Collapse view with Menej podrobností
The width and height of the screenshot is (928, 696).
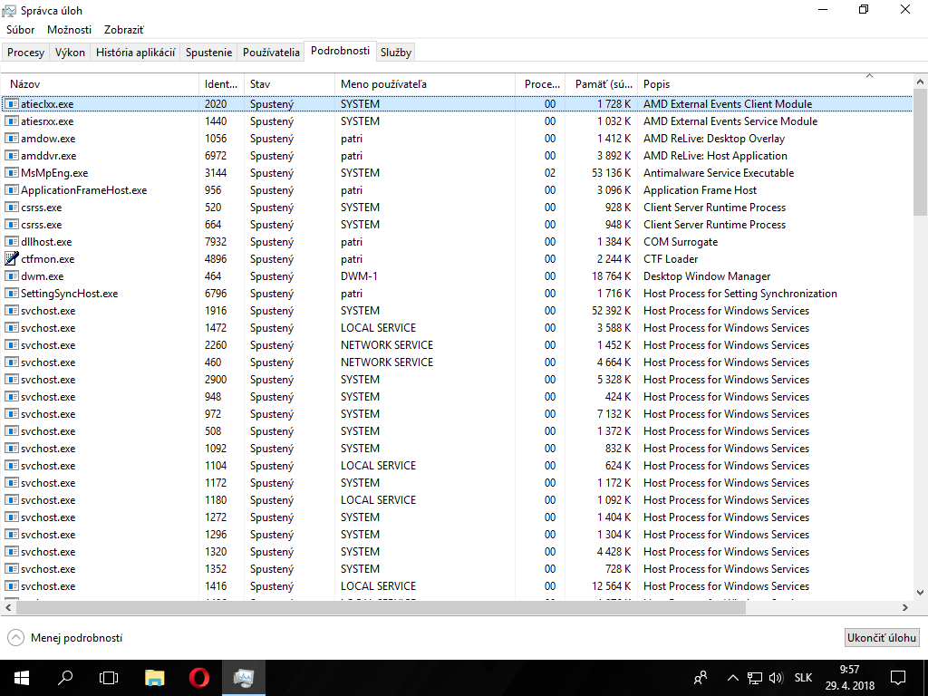[65, 638]
